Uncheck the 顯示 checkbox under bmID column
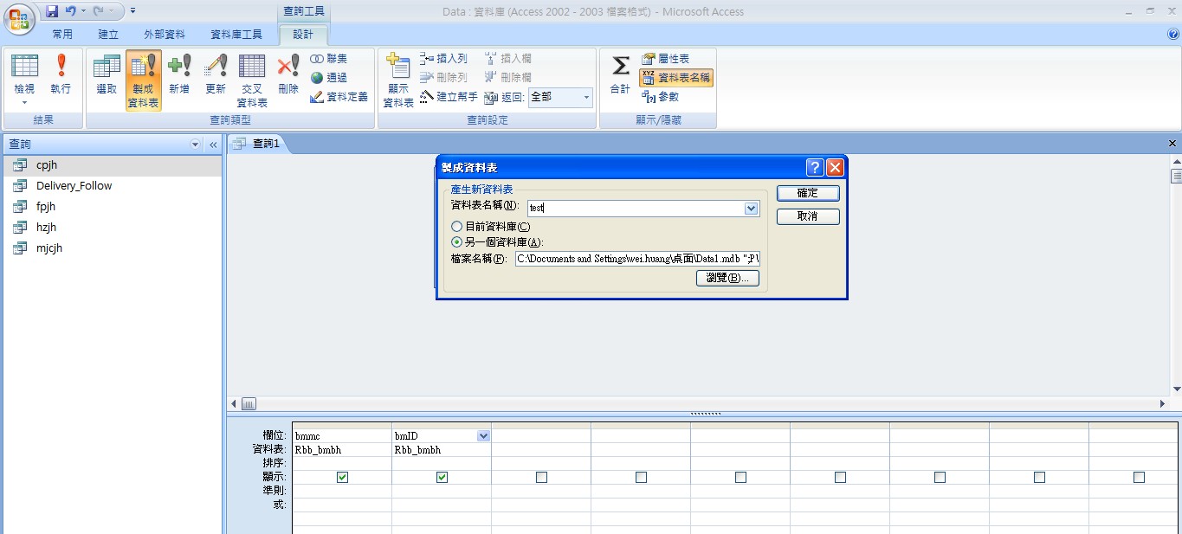Viewport: 1182px width, 534px height. [x=442, y=477]
